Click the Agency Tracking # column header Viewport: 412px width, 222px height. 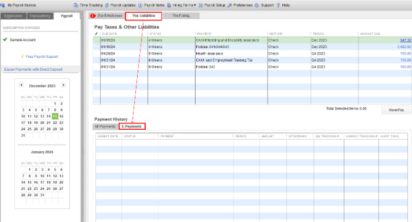pyautogui.click(x=362, y=136)
